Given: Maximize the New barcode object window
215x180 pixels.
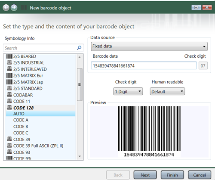Looking at the screenshot, I should 196,7.
